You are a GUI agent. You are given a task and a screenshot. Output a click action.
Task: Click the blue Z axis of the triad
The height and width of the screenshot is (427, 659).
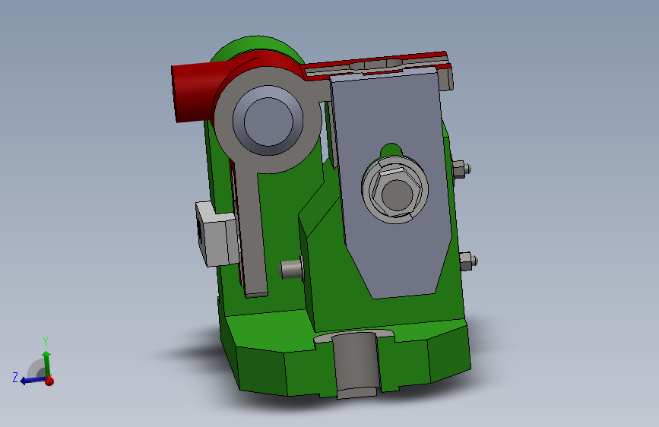click(33, 381)
